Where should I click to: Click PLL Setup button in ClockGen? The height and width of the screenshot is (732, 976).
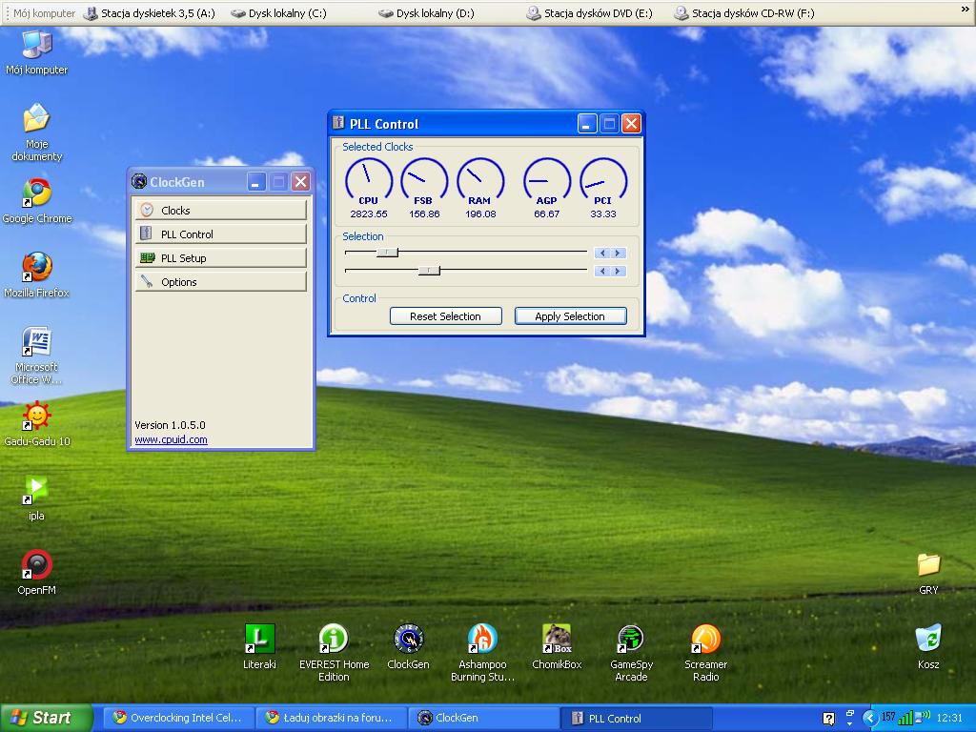[220, 257]
